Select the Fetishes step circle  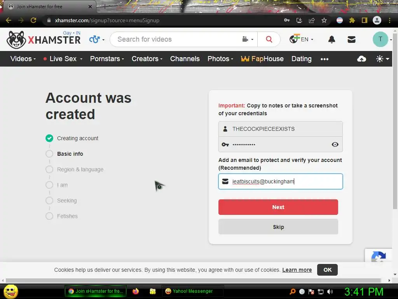[x=49, y=216]
